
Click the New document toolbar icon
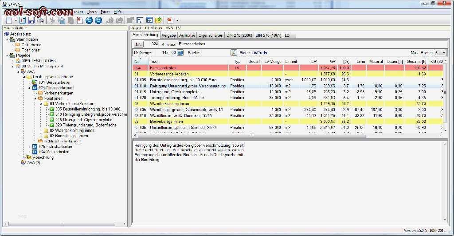pyautogui.click(x=9, y=20)
